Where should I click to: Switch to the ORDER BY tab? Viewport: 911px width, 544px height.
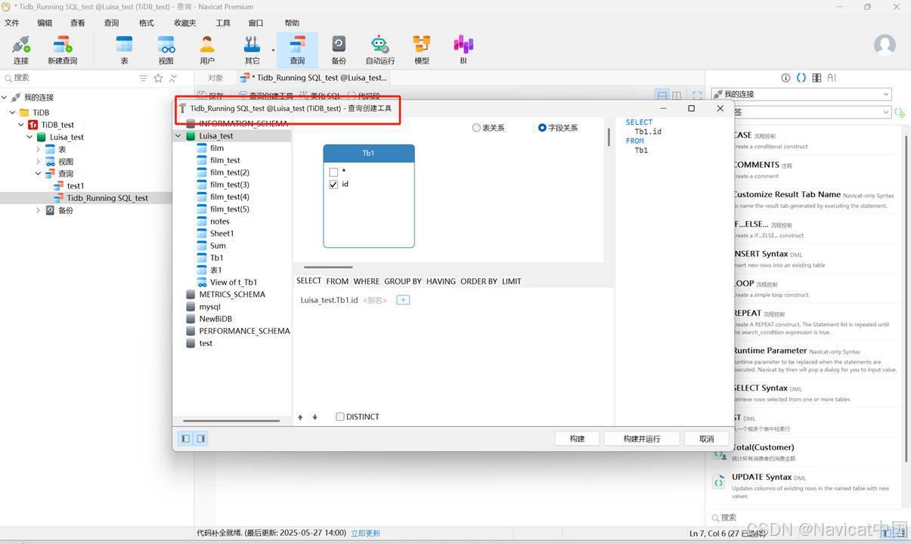click(479, 281)
